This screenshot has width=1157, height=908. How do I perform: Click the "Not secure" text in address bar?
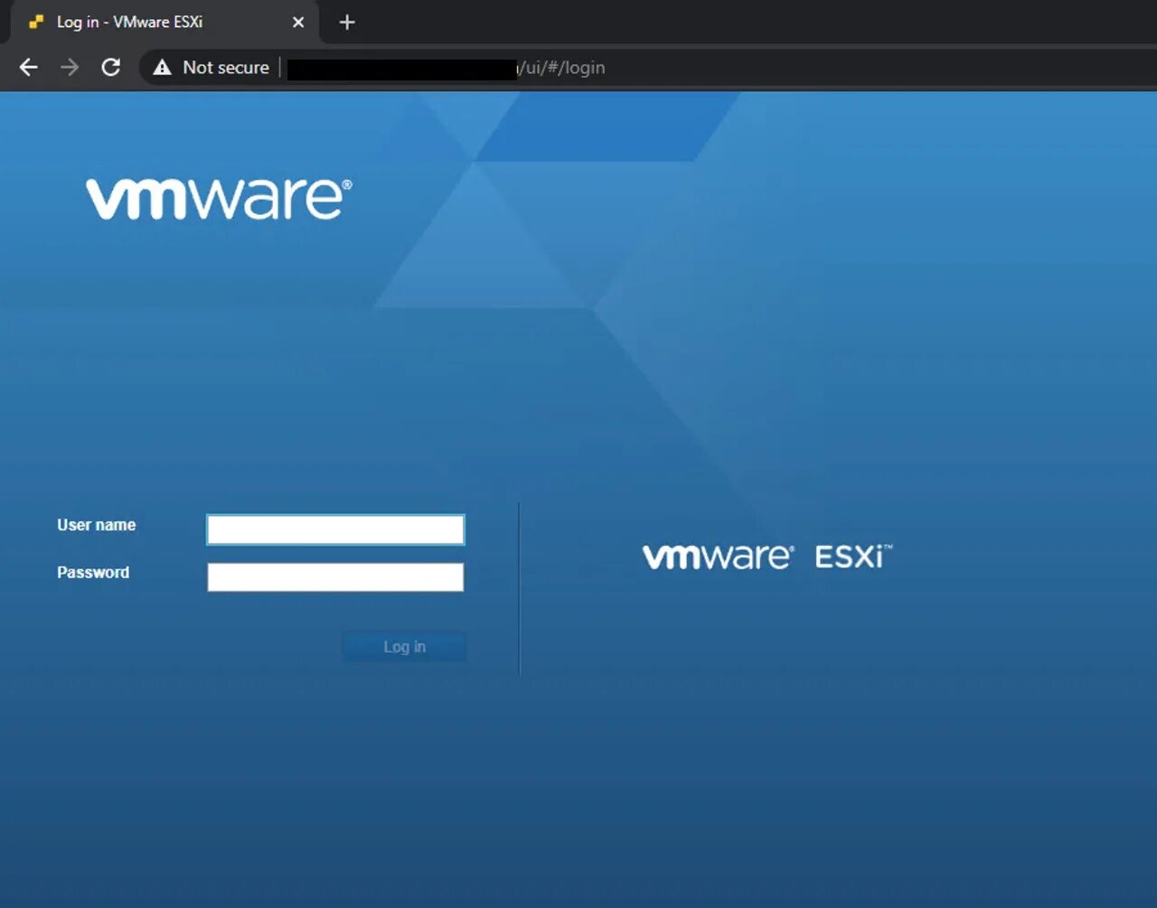(x=226, y=68)
